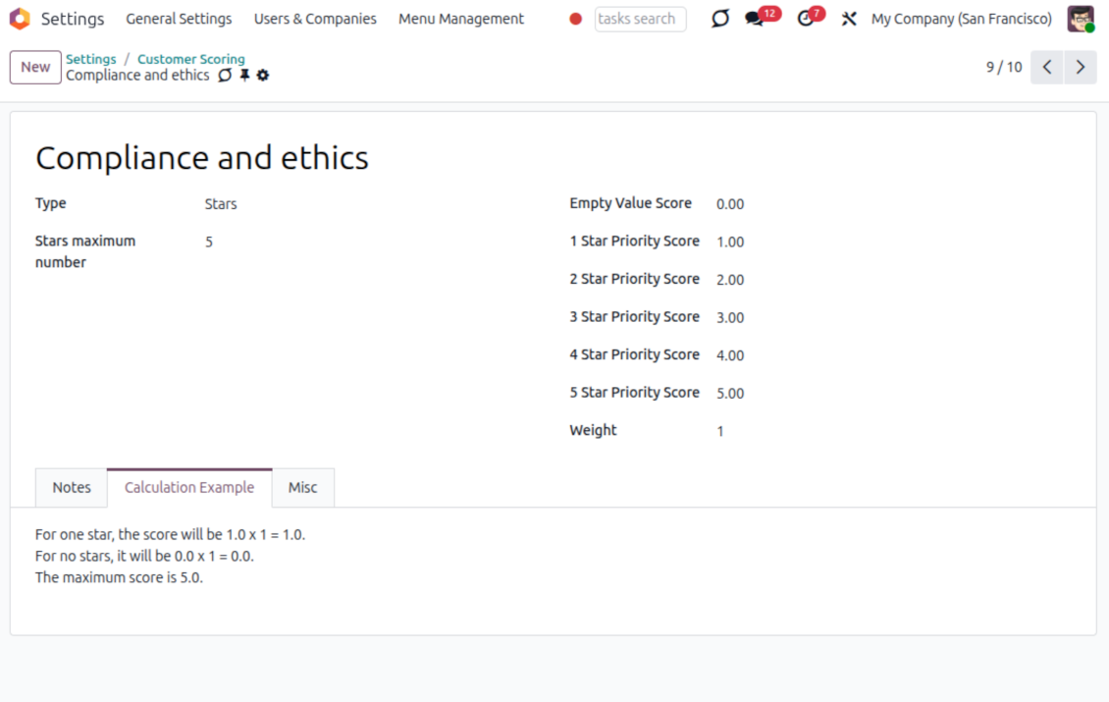Follow the Customer Scoring breadcrumb link
The width and height of the screenshot is (1109, 702).
pyautogui.click(x=191, y=59)
